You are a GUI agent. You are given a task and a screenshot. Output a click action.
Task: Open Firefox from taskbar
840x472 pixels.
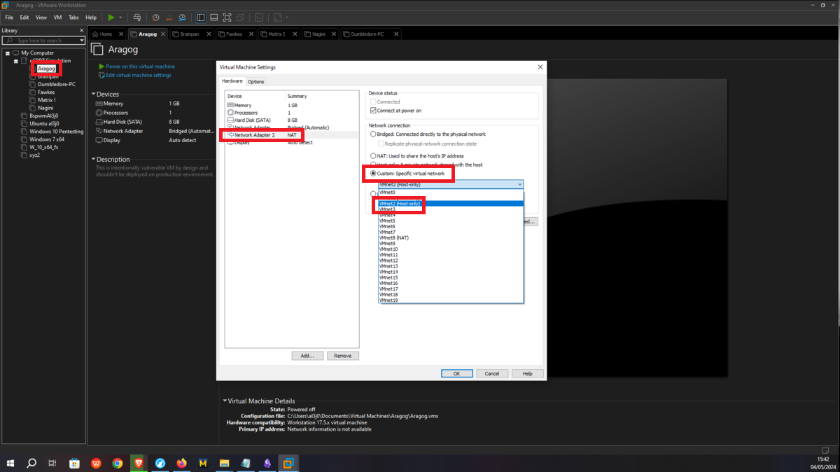coord(181,463)
